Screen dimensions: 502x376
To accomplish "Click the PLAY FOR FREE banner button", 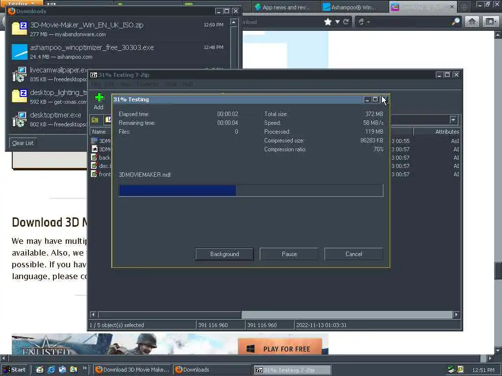I will coord(280,347).
